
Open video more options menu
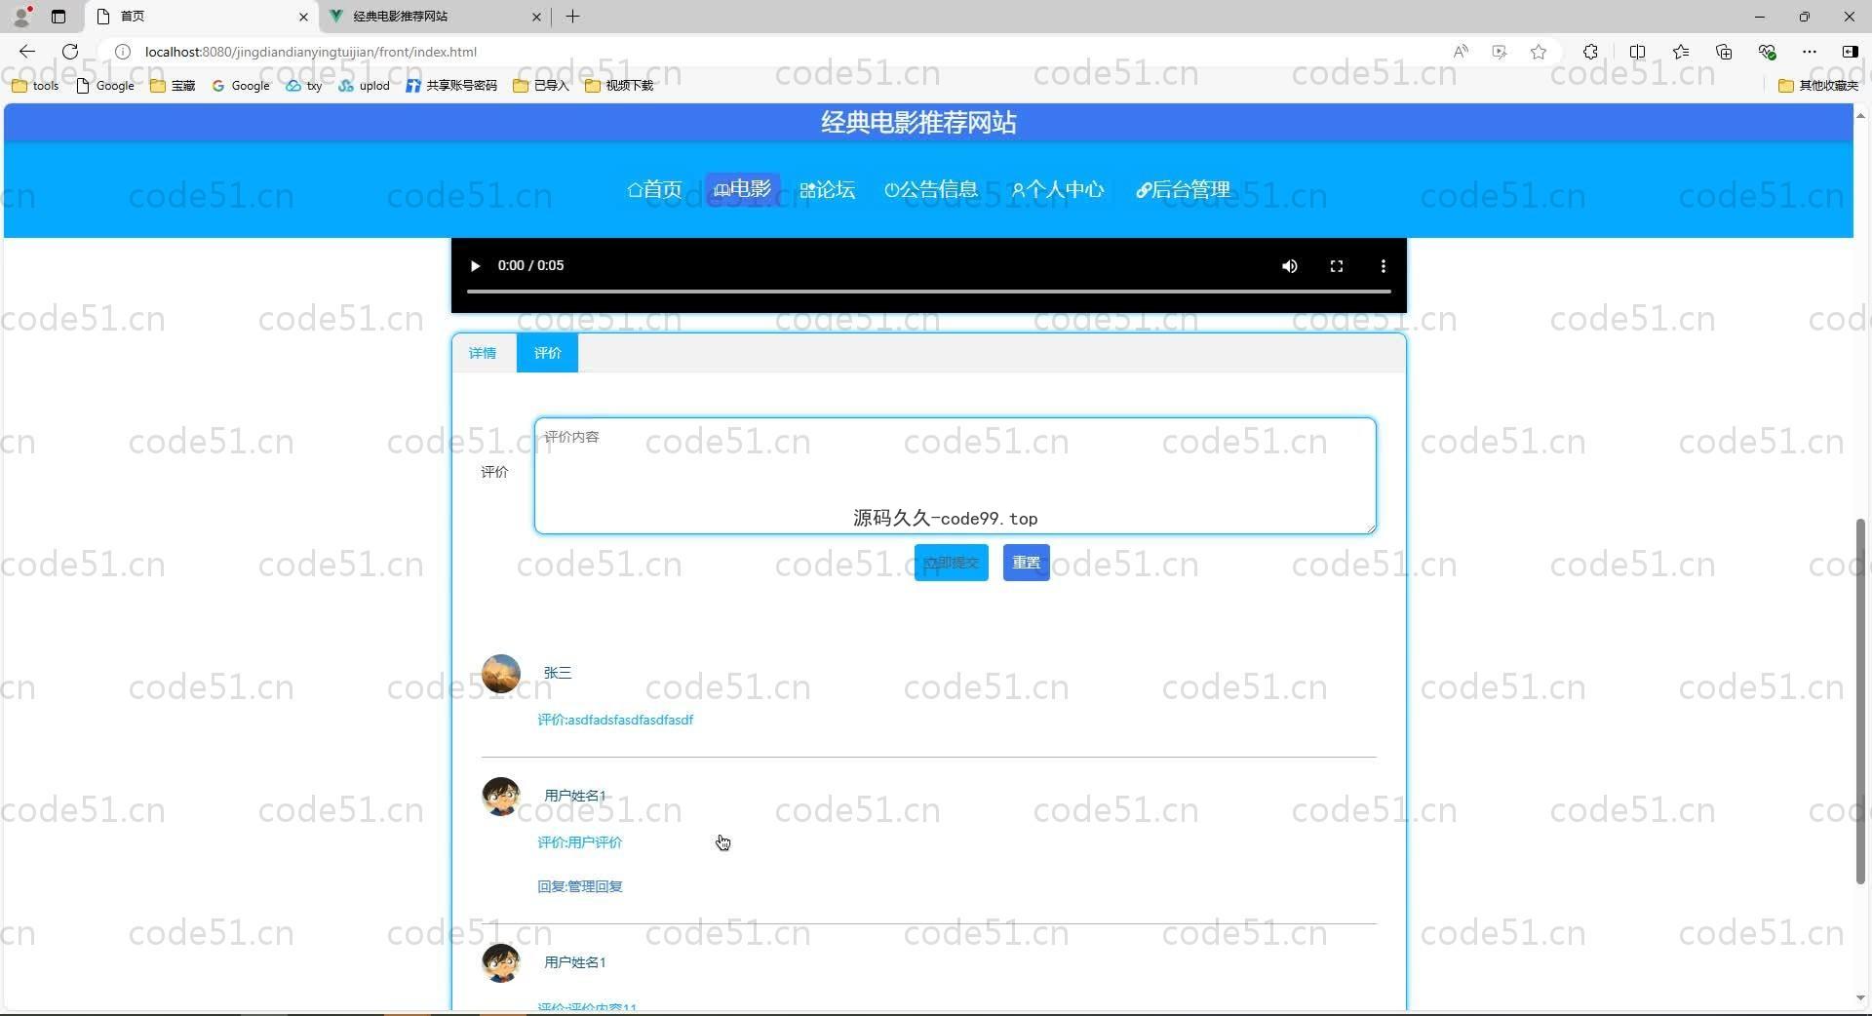coord(1383,266)
